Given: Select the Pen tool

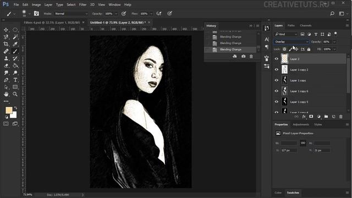Looking at the screenshot, I should pyautogui.click(x=6, y=80).
